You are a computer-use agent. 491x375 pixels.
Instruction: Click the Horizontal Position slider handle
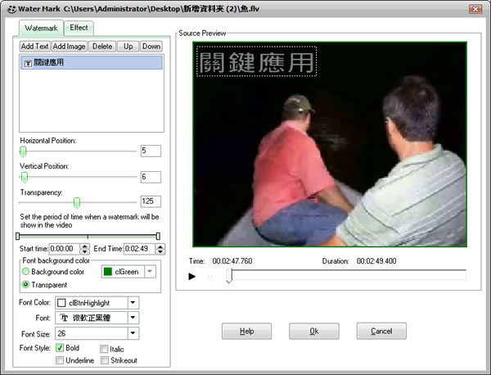(x=23, y=151)
